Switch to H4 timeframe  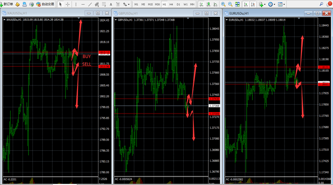[x=171, y=4]
